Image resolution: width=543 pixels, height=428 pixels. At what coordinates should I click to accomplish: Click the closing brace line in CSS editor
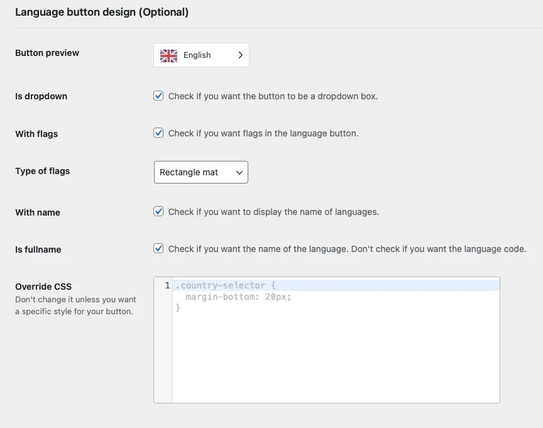(x=178, y=308)
